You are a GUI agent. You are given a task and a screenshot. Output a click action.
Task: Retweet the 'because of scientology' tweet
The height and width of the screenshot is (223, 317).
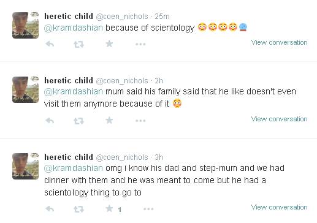78,44
